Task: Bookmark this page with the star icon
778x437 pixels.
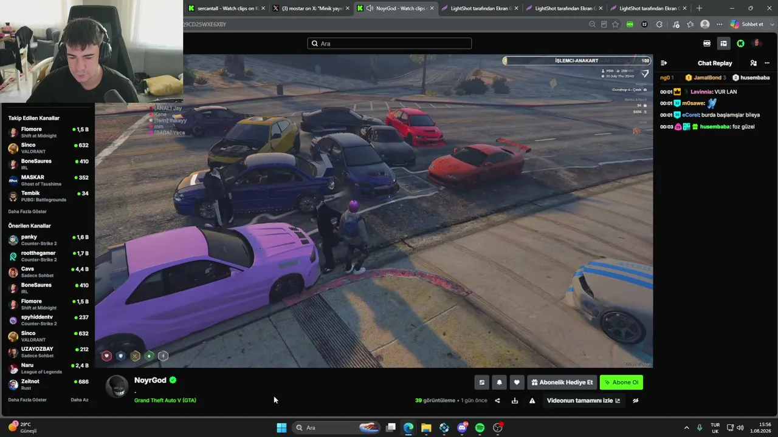Action: pos(615,24)
